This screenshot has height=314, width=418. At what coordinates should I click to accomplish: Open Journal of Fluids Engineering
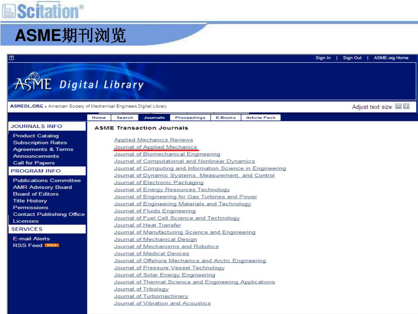tap(155, 211)
